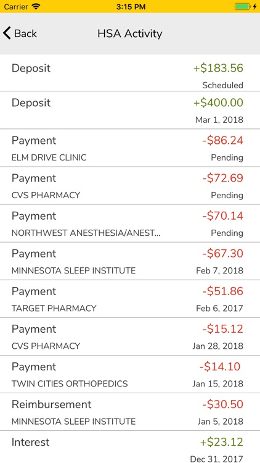Select the Elm Drive Clinic payment

pyautogui.click(x=130, y=148)
